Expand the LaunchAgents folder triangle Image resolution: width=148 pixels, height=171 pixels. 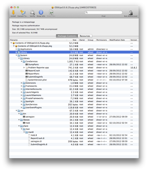click(x=22, y=92)
